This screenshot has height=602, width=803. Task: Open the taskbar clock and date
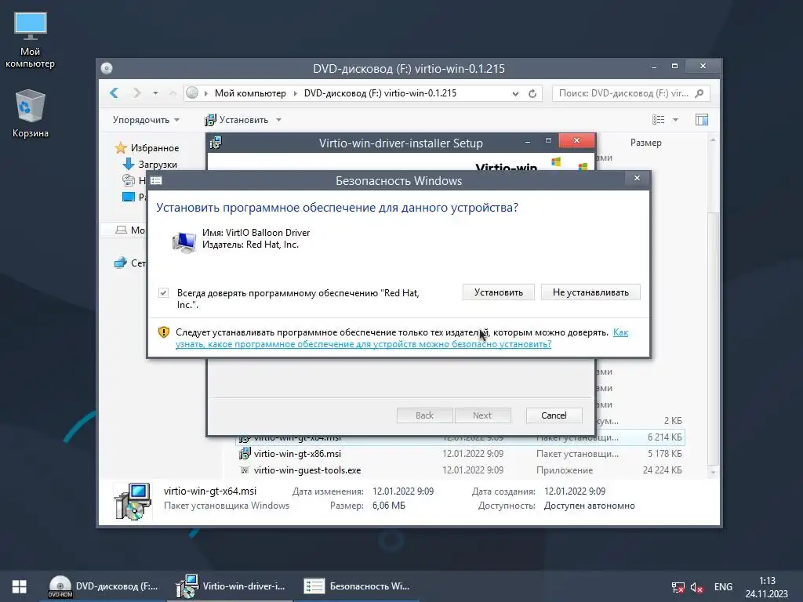pyautogui.click(x=767, y=587)
